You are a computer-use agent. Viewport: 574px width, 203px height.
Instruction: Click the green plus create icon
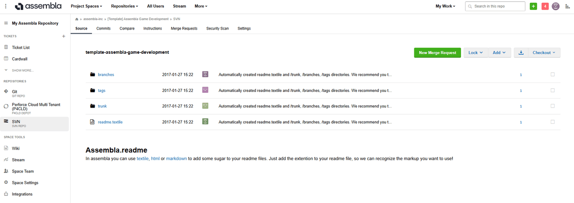tap(533, 6)
